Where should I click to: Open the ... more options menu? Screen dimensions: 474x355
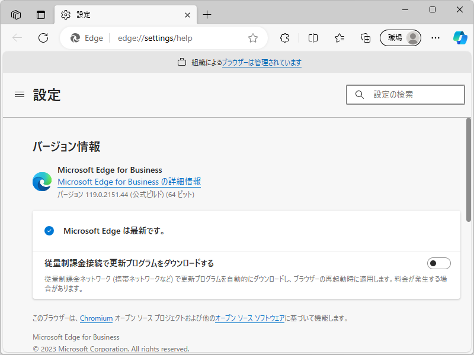[435, 37]
